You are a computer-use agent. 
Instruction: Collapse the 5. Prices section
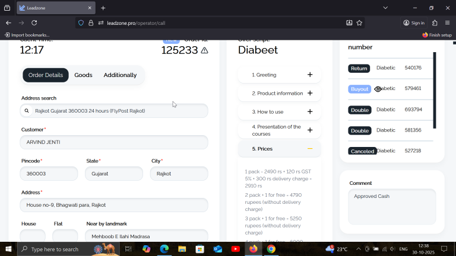pyautogui.click(x=280, y=149)
